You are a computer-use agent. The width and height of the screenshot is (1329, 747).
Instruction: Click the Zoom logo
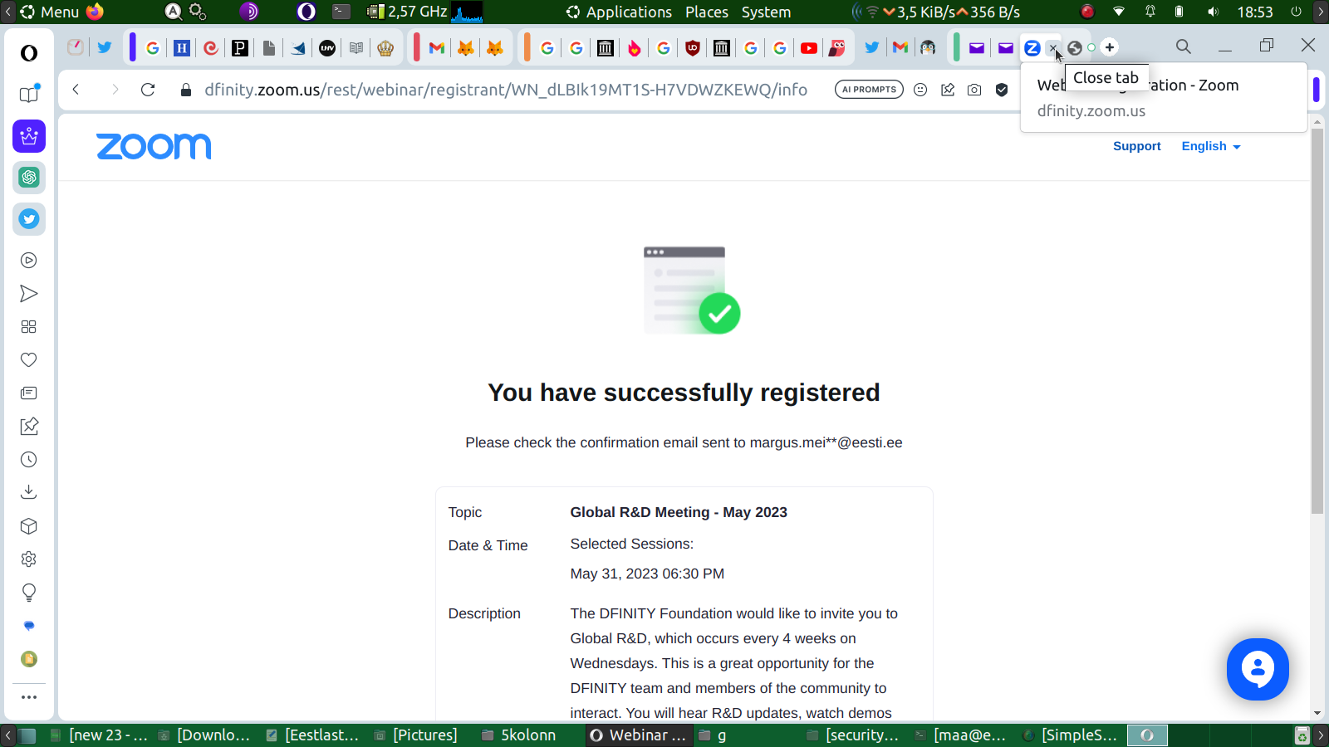pyautogui.click(x=154, y=146)
